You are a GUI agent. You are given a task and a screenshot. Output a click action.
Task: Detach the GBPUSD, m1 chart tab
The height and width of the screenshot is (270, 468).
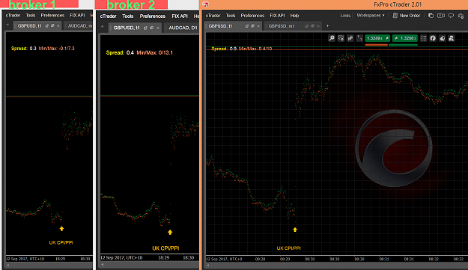tap(306, 26)
